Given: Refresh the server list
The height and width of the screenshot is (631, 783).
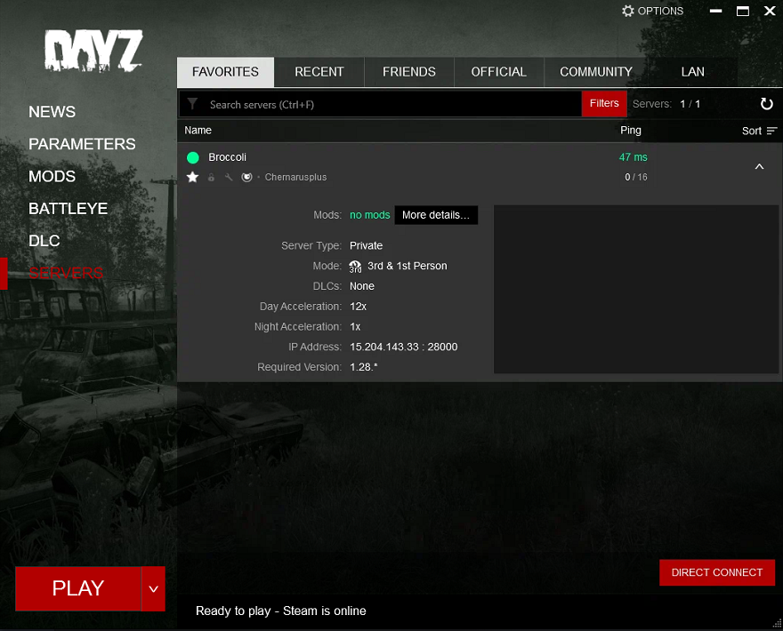Looking at the screenshot, I should pos(766,104).
